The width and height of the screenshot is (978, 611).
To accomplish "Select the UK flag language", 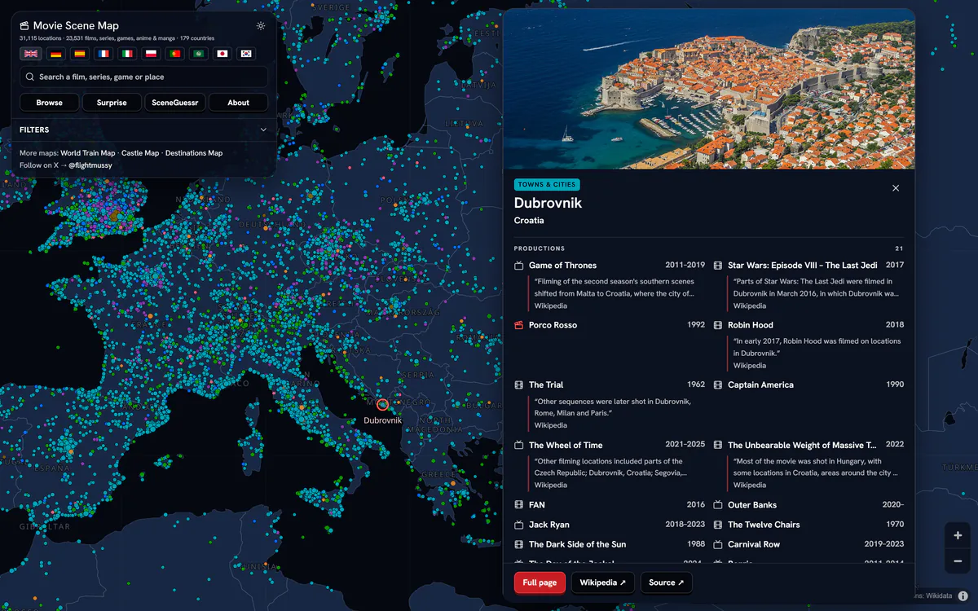I will (x=31, y=54).
